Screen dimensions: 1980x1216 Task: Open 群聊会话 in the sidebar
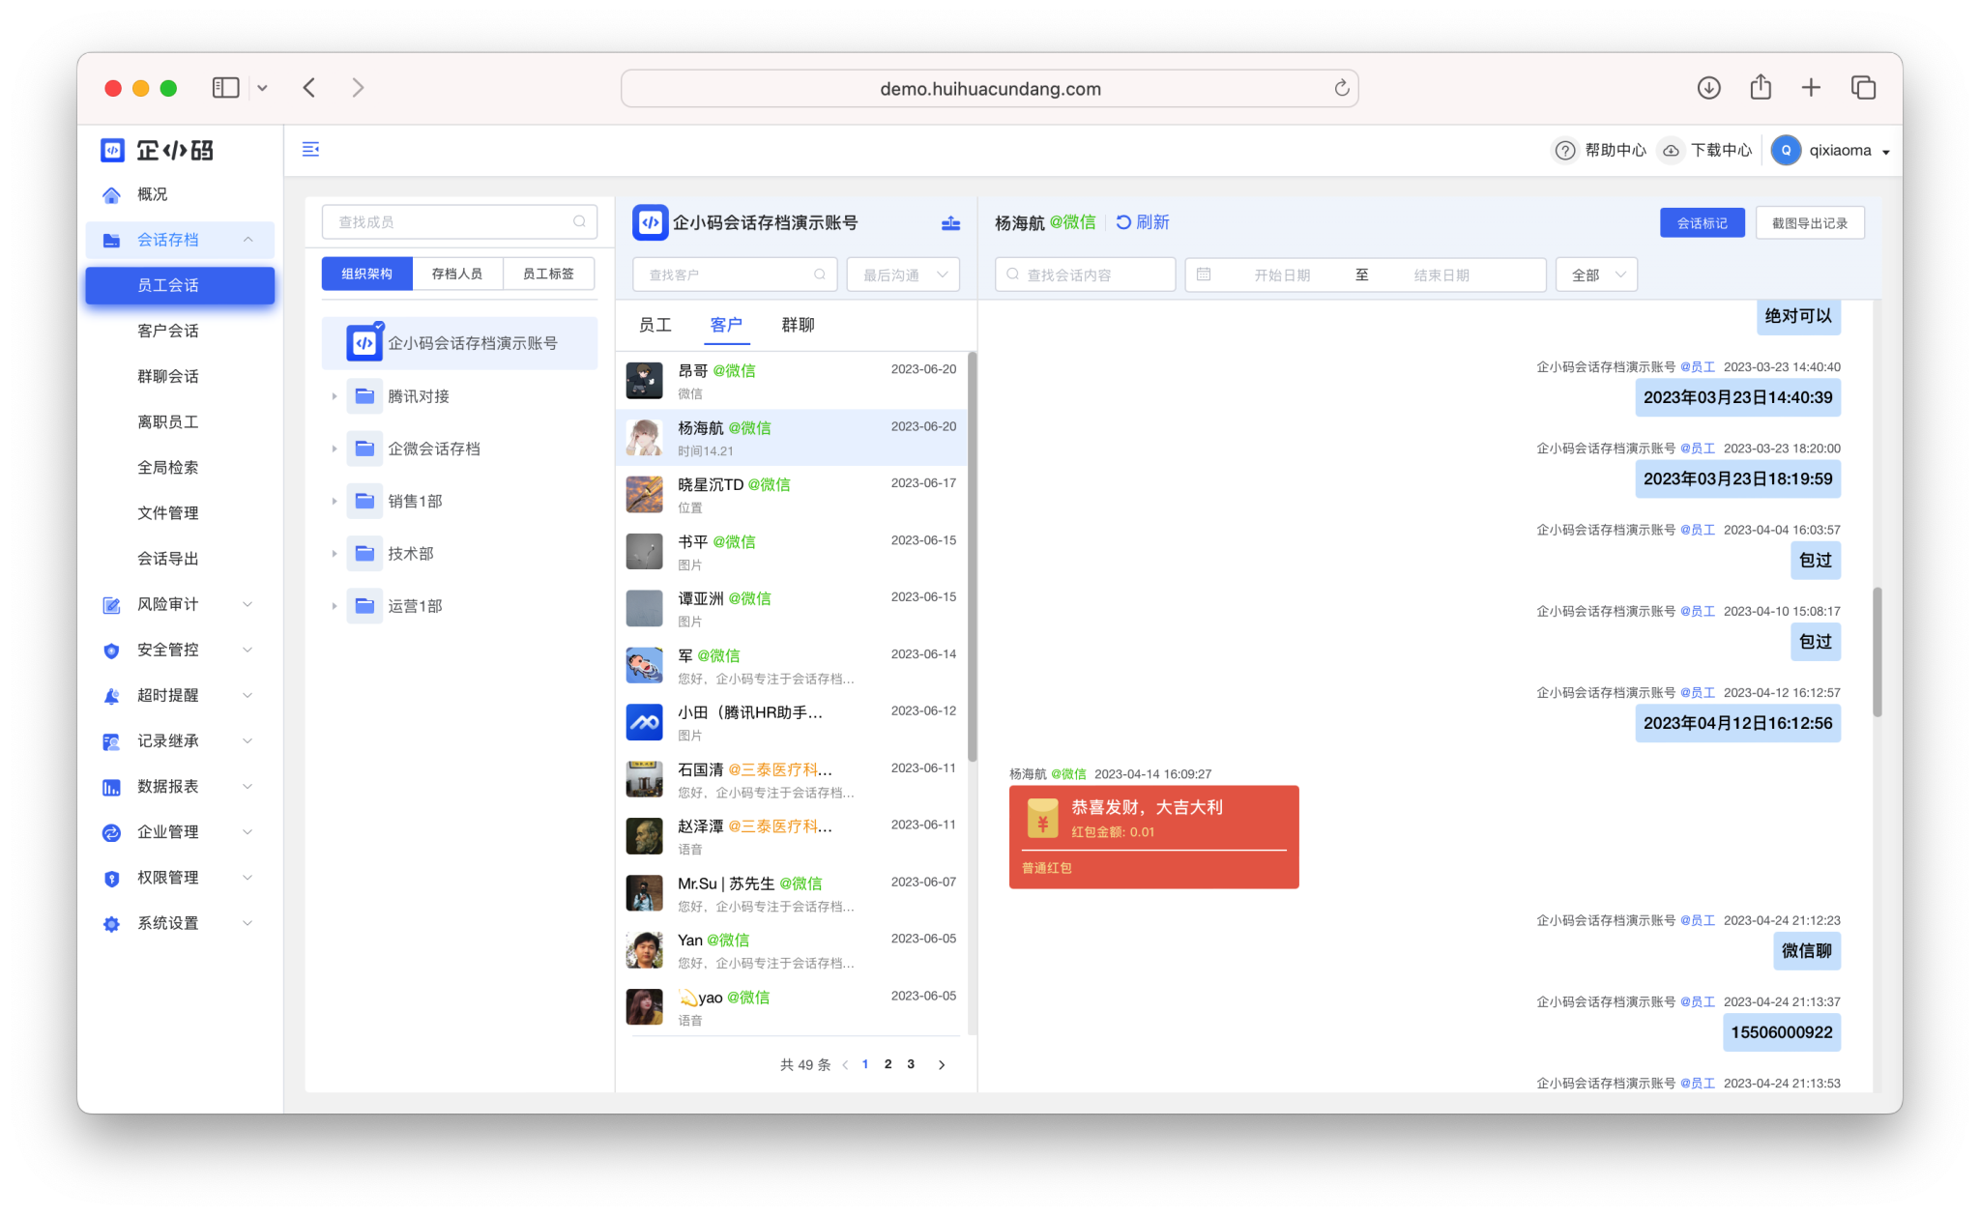168,376
